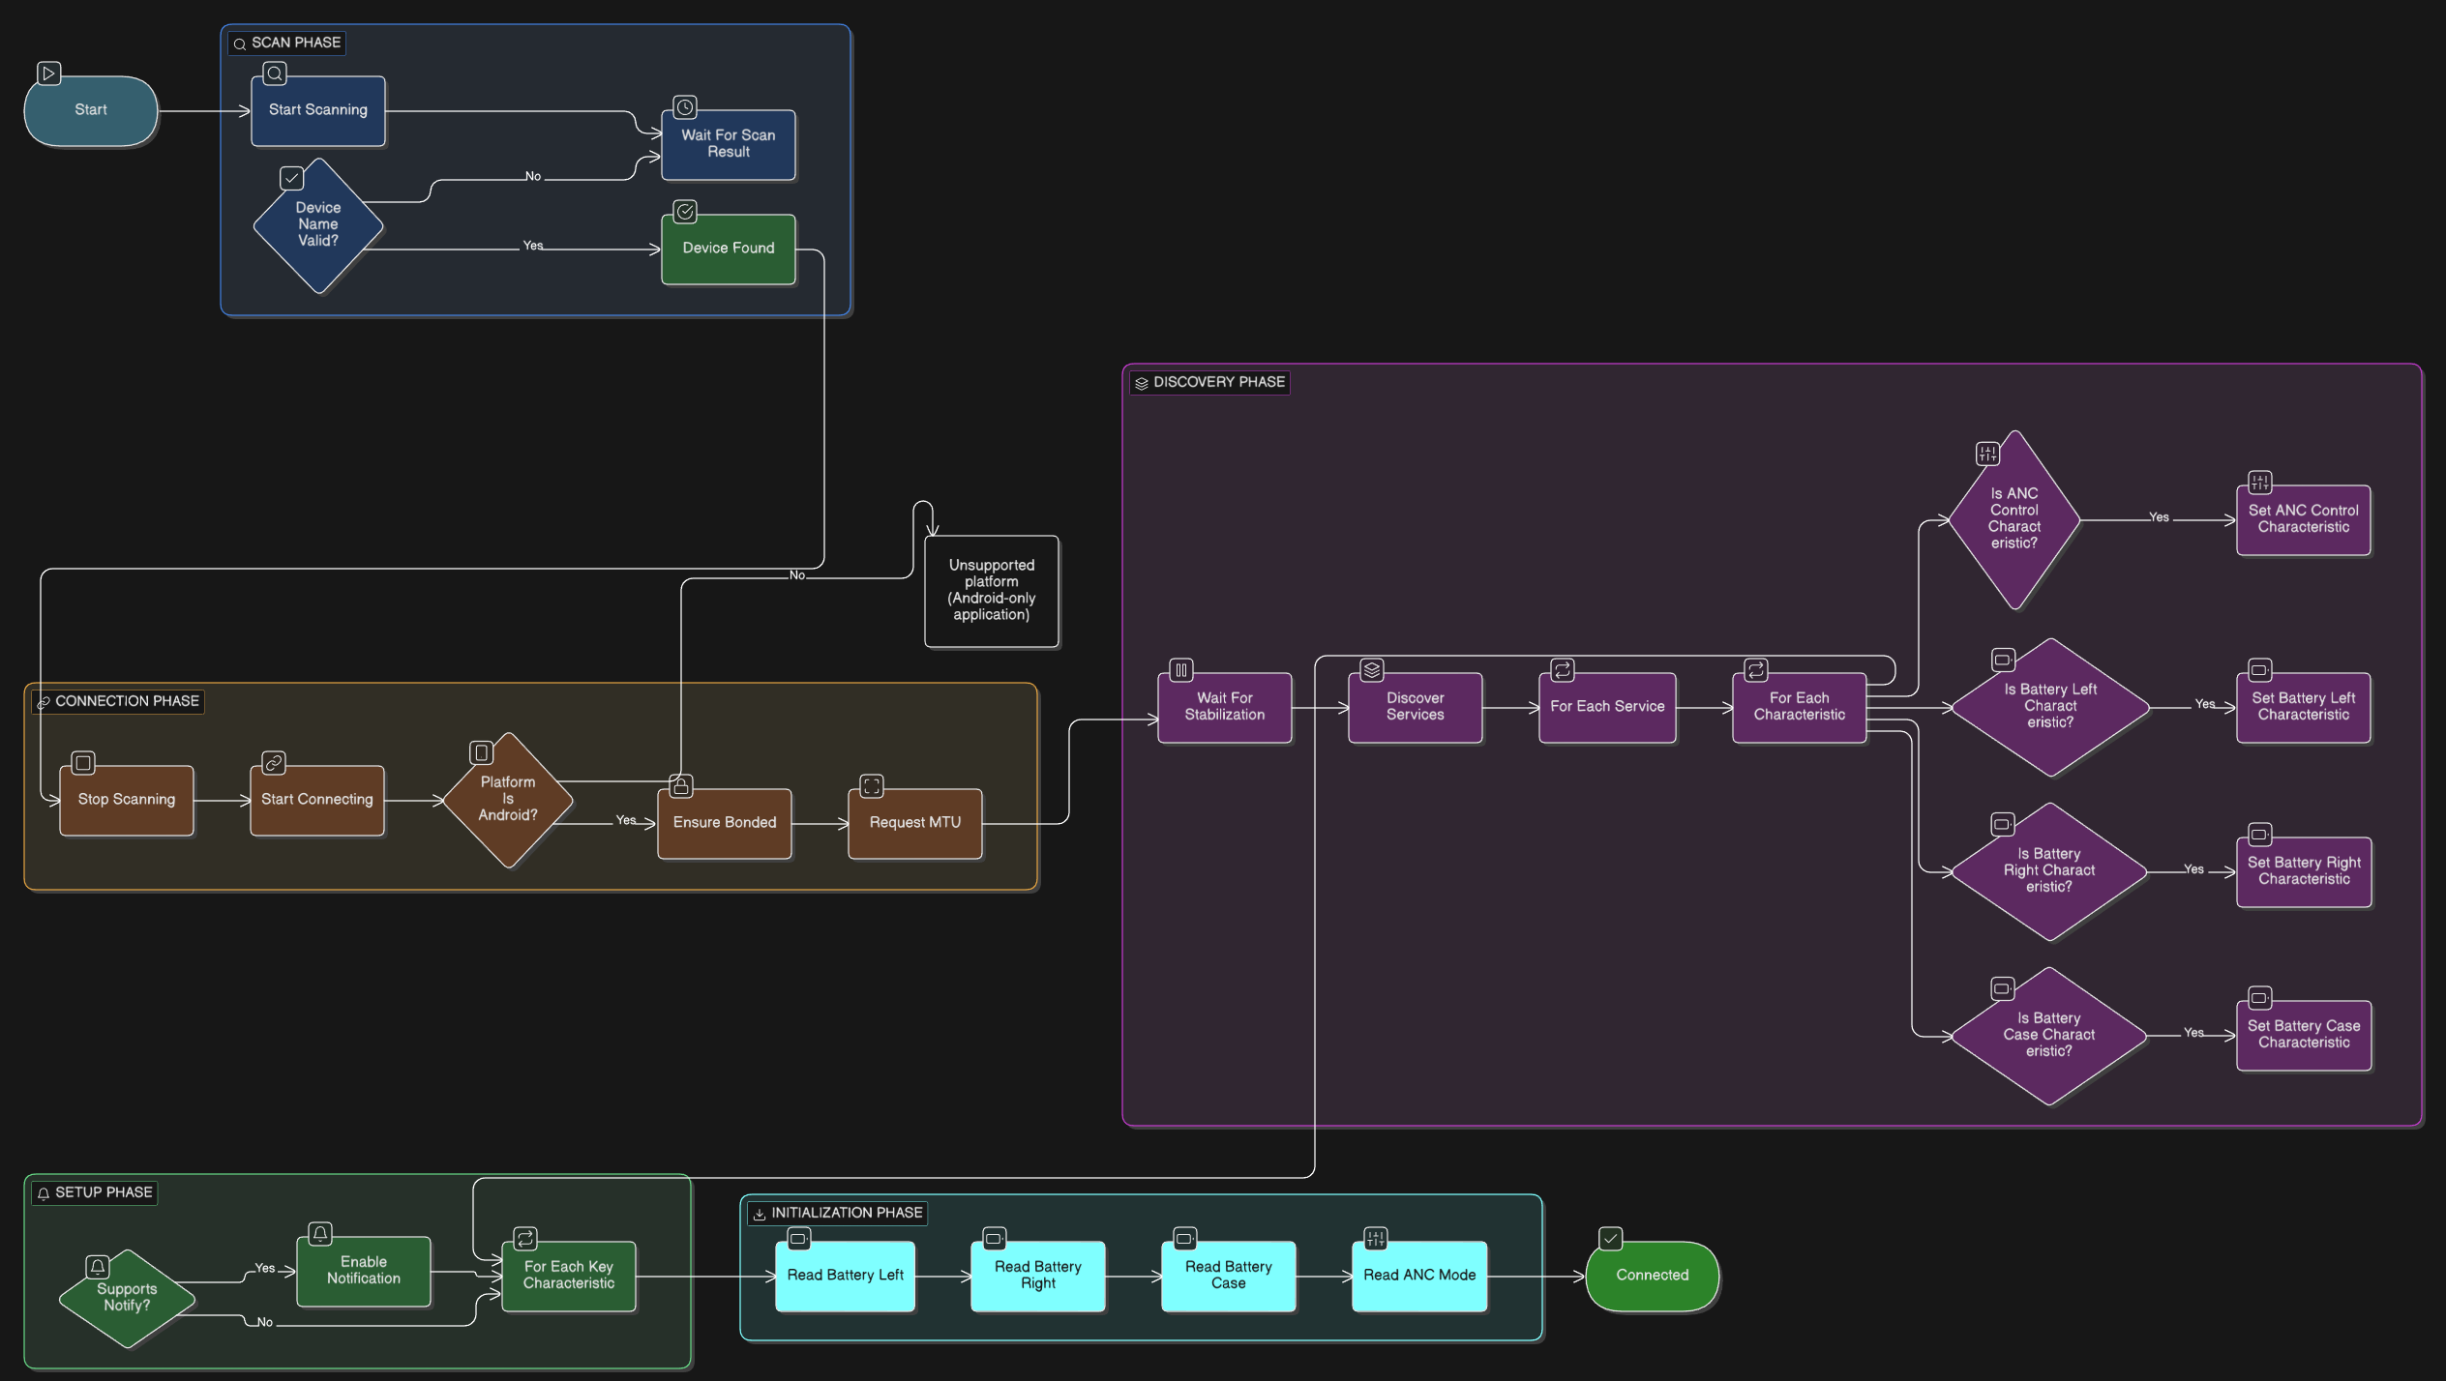Viewport: 2446px width, 1381px height.
Task: Click pause icon on Wait For Stabilization
Action: click(x=1181, y=670)
